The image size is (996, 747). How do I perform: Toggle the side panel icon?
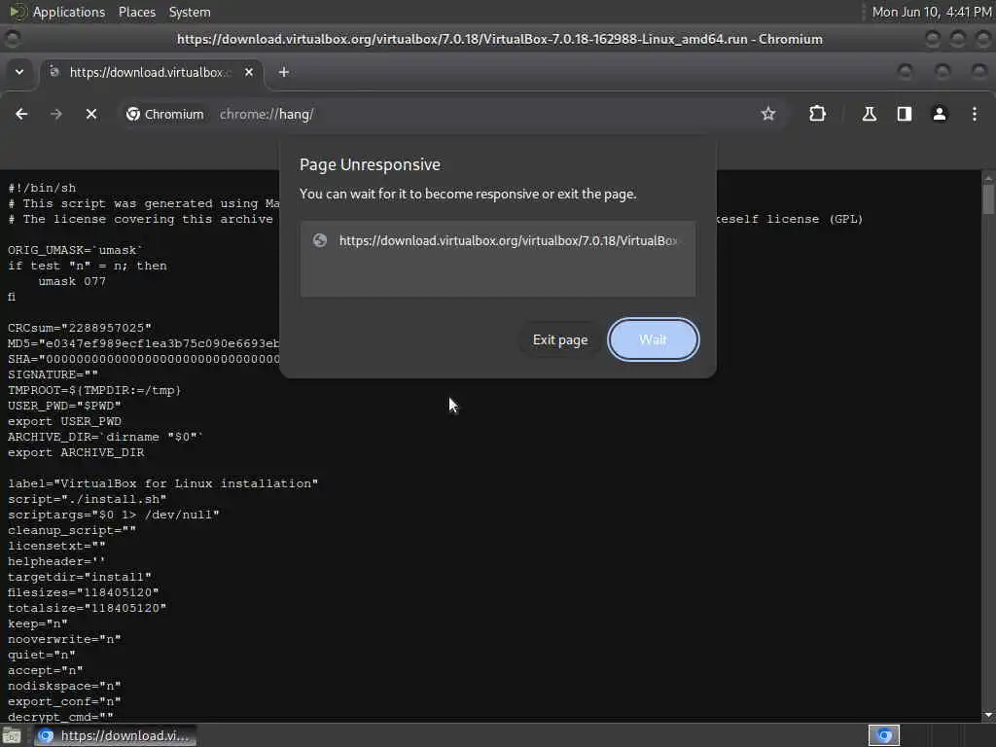pyautogui.click(x=904, y=114)
